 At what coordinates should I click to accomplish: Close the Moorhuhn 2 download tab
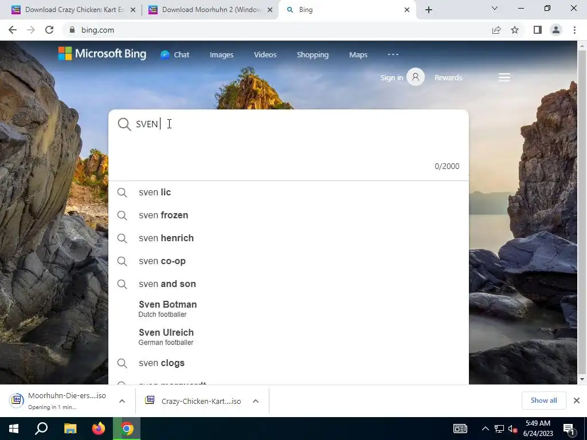pyautogui.click(x=270, y=10)
